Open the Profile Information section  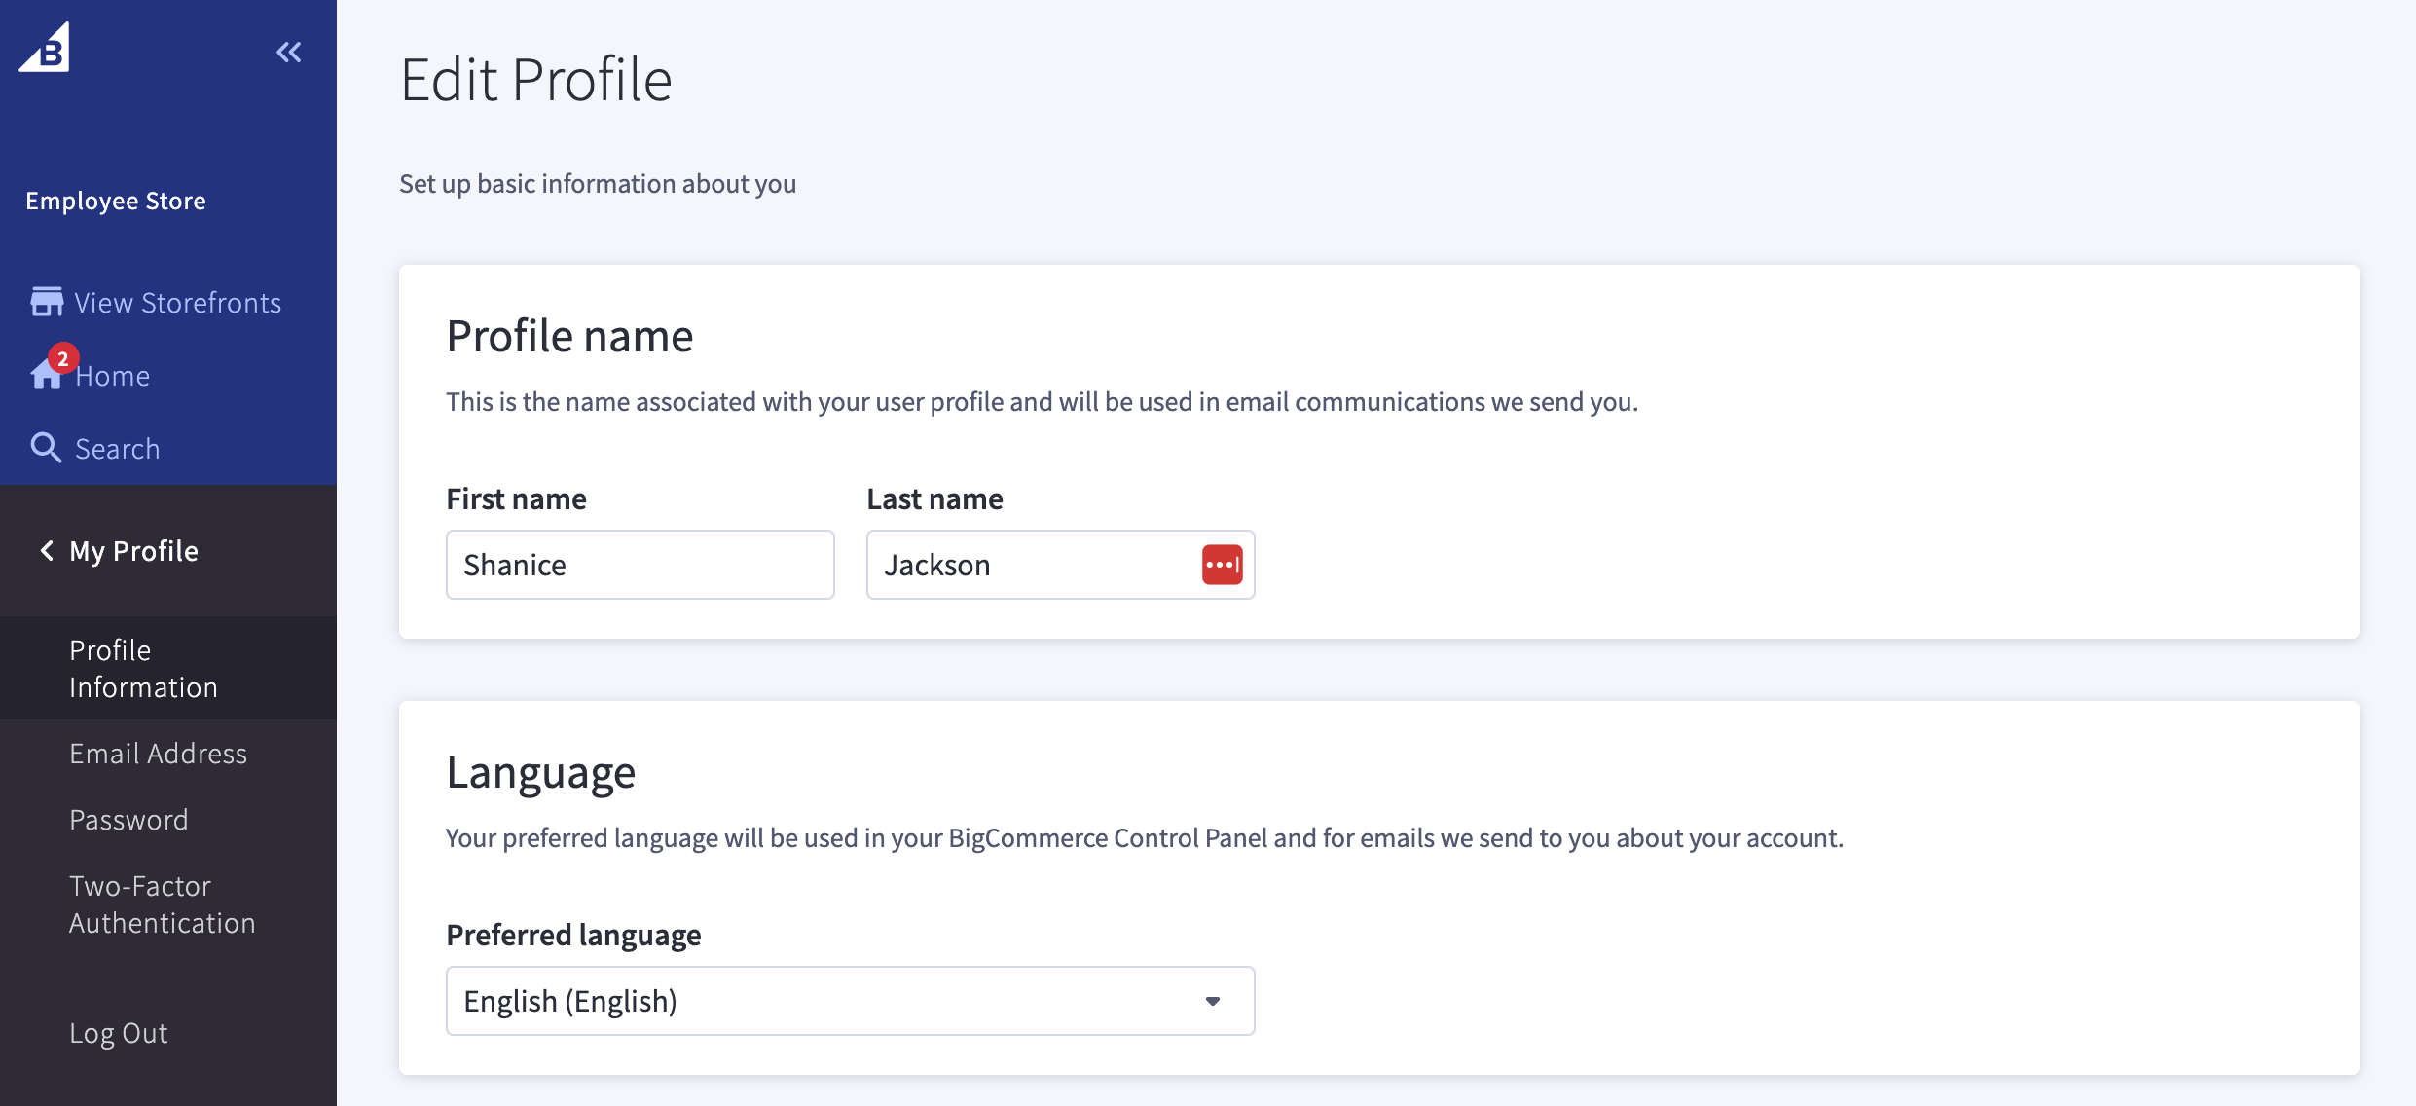tap(143, 668)
